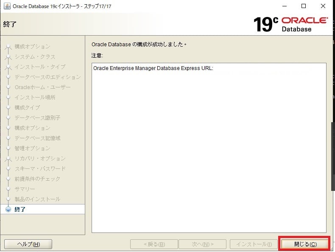Viewport: 335px width, 252px height.
Task: Select the 製品のインストール step
Action: 37,199
